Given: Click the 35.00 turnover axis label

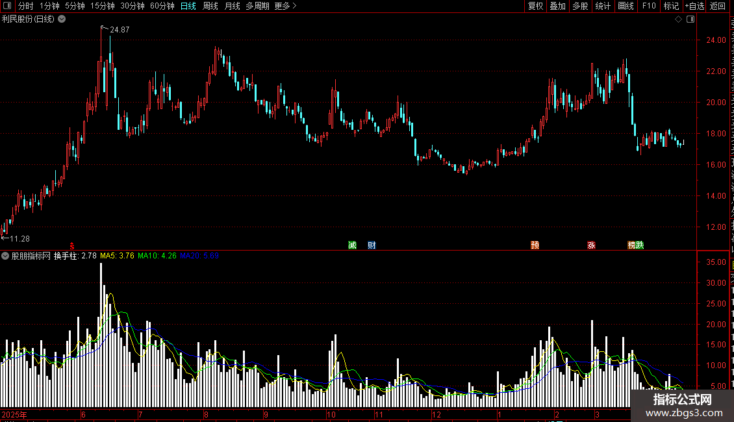Looking at the screenshot, I should pyautogui.click(x=716, y=262).
